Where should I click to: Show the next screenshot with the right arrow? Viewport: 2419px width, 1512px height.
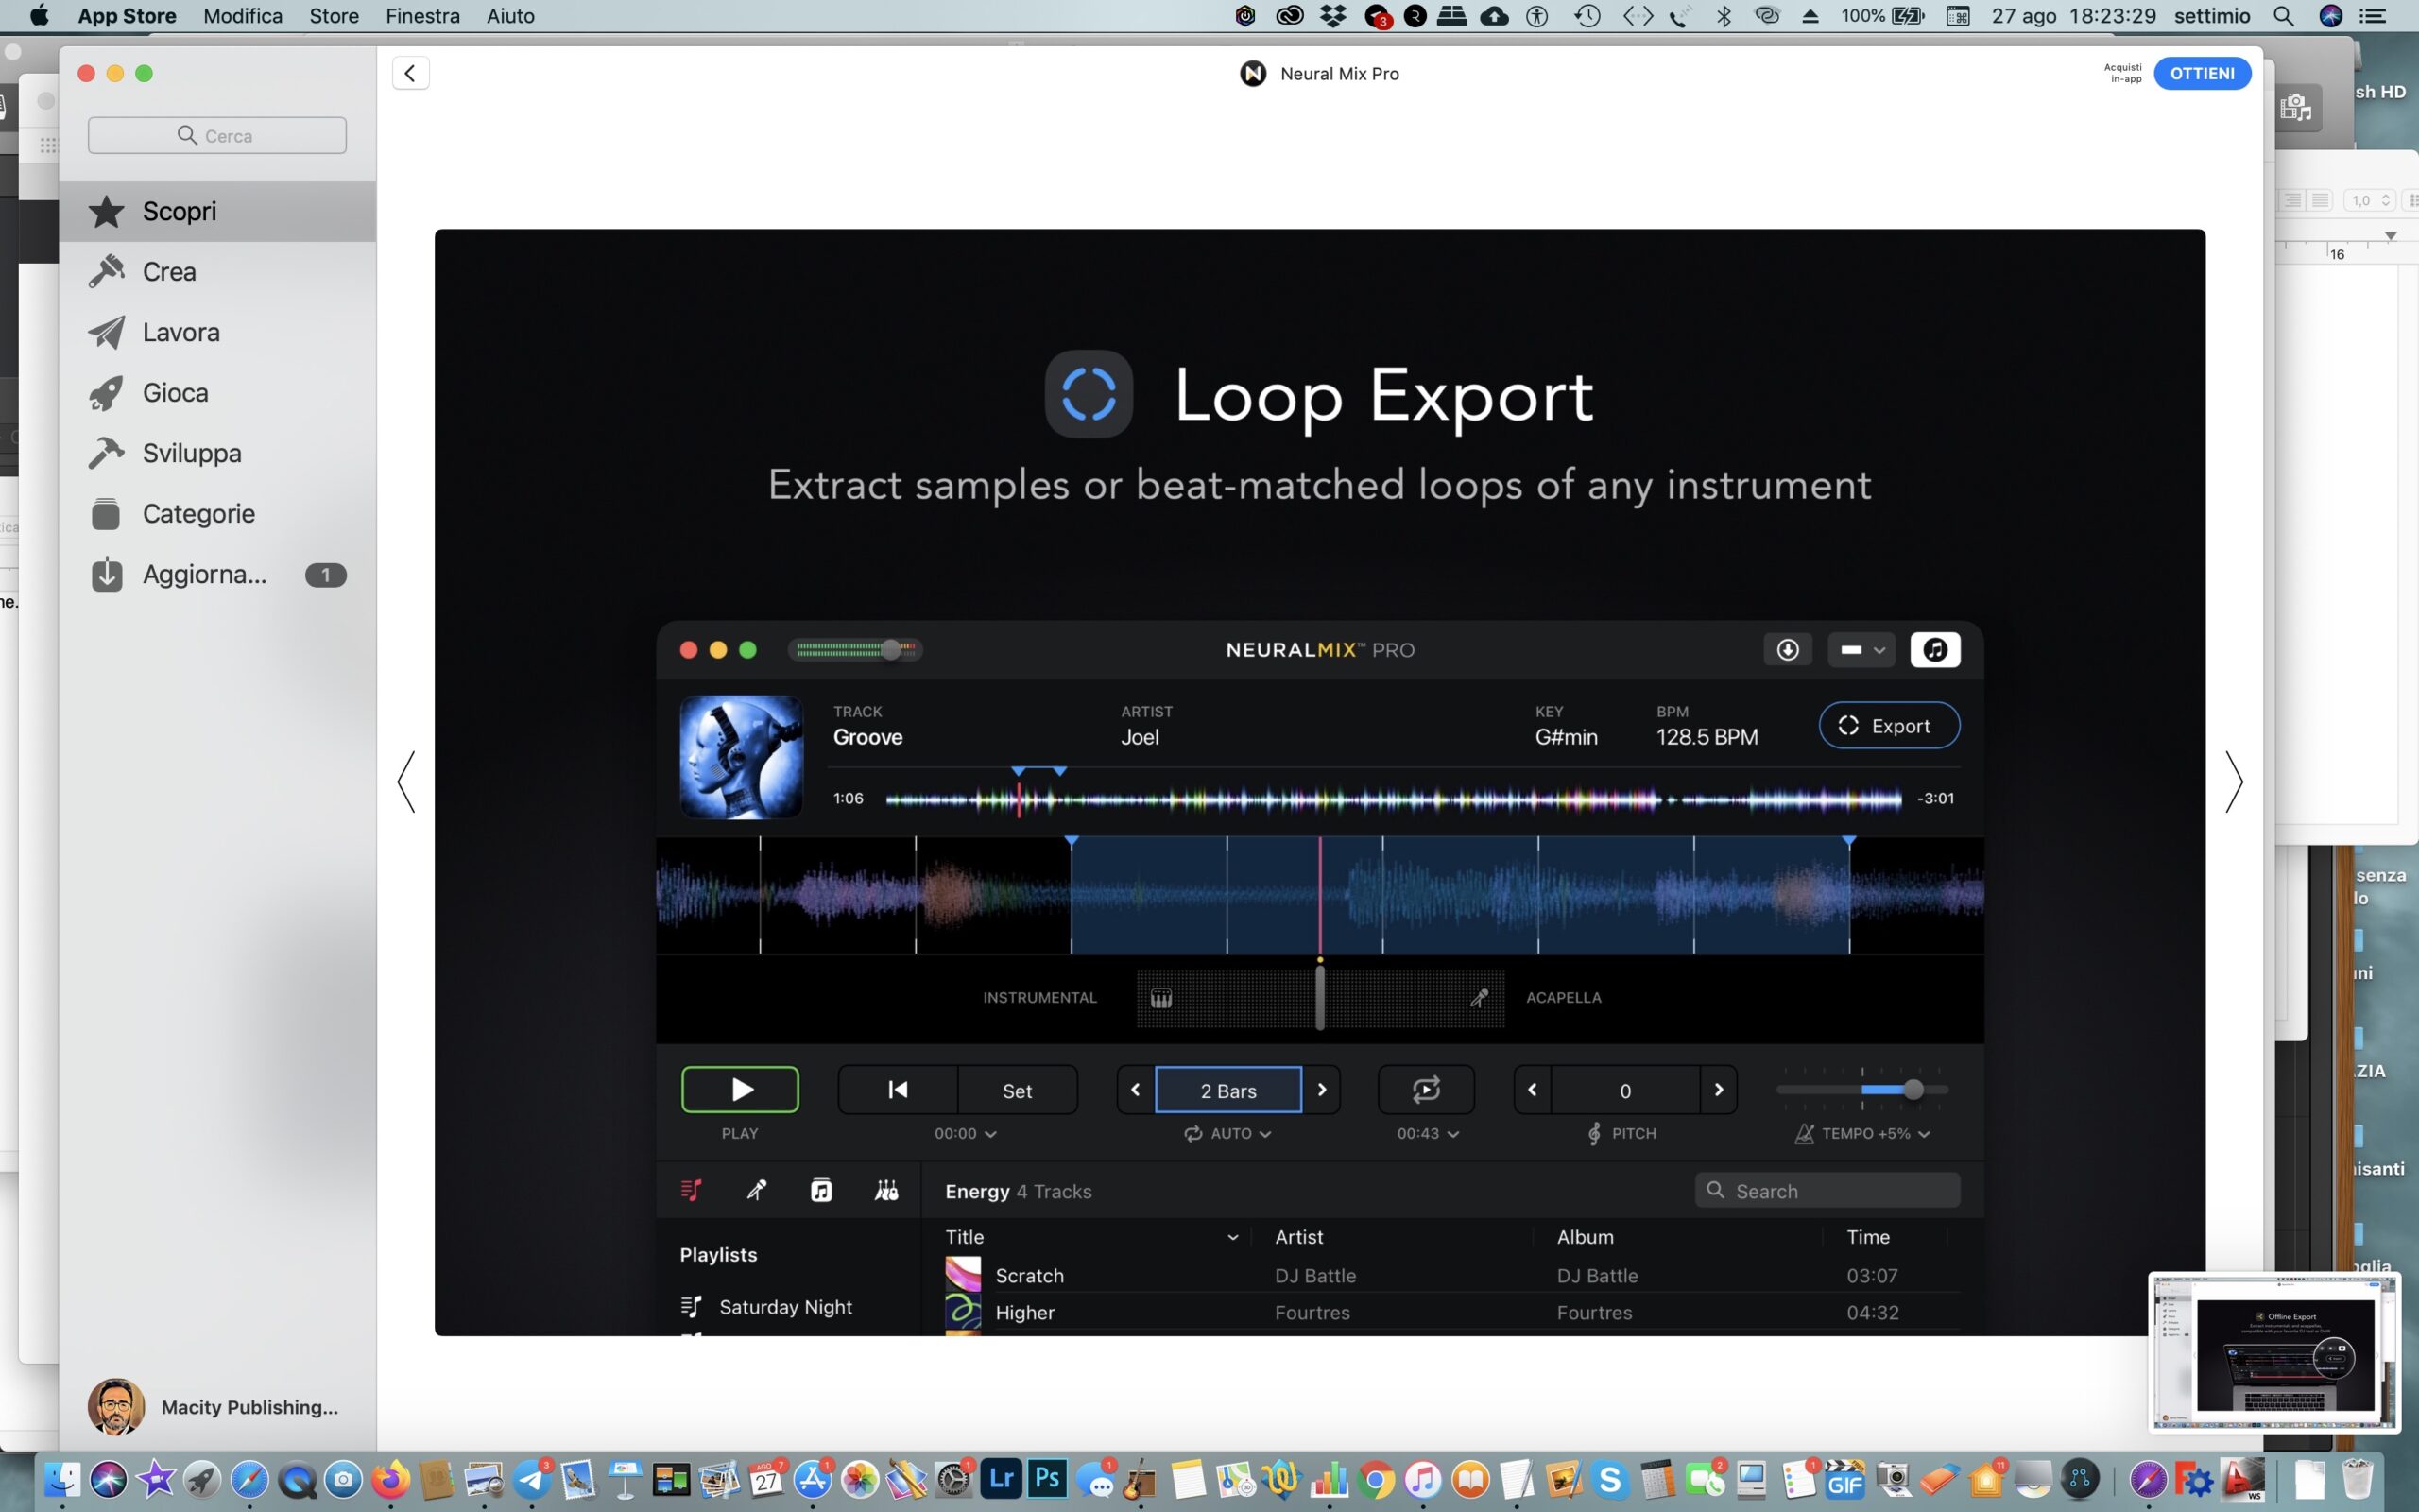coord(2233,782)
